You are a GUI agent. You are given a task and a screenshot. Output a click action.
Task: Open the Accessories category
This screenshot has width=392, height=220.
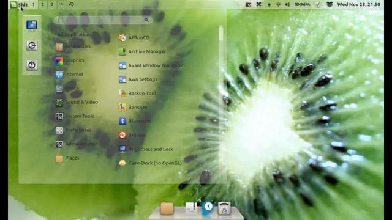coord(73,46)
